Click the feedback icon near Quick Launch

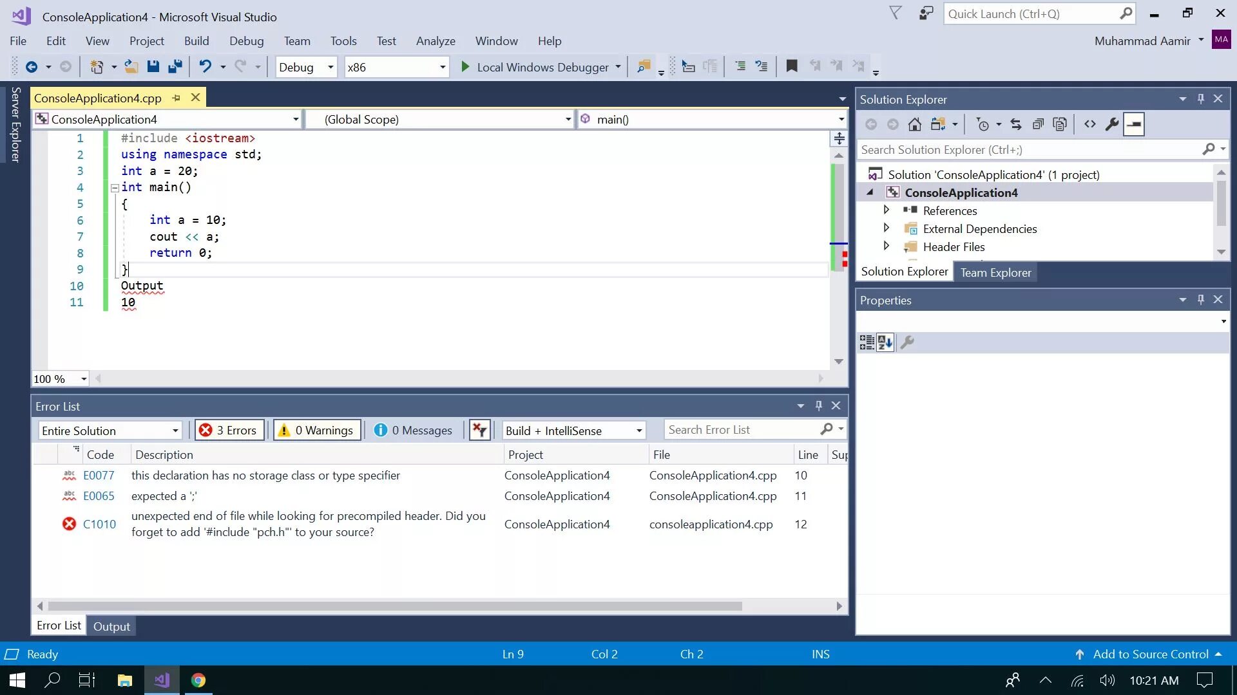[926, 14]
